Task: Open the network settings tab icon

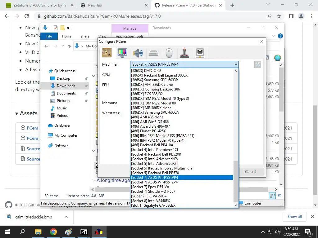Action: [x=200, y=53]
